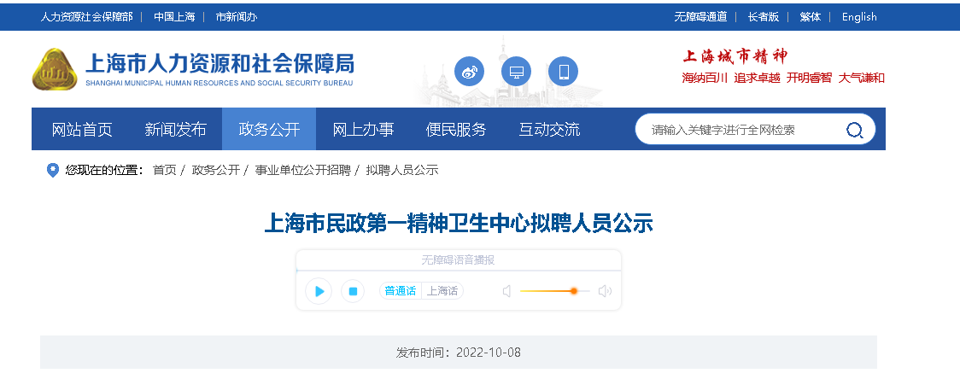Open 市新闻办 top link
The height and width of the screenshot is (379, 960).
(x=237, y=17)
